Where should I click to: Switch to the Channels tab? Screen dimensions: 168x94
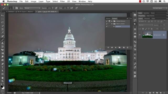(x=147, y=19)
